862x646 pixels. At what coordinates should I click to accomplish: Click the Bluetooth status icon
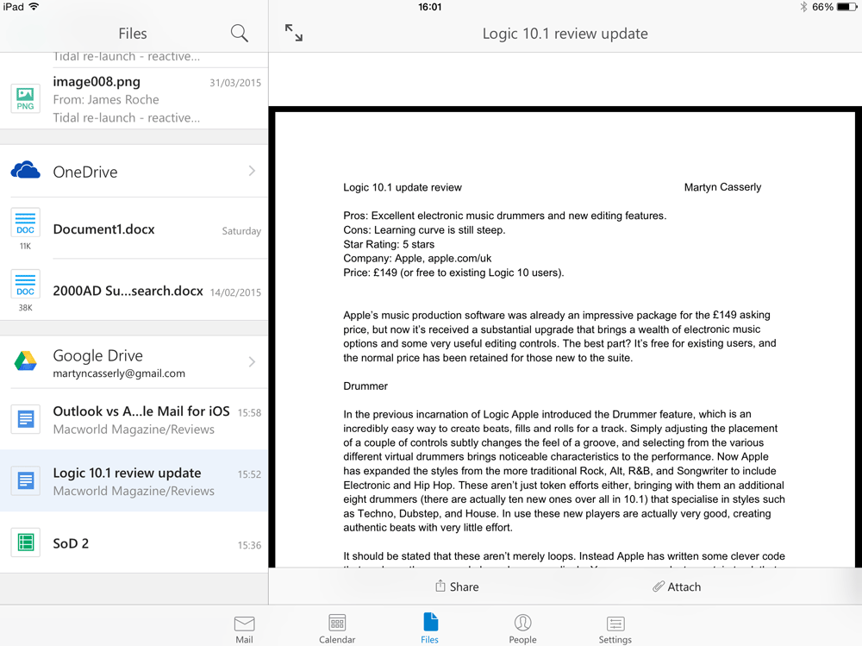click(803, 7)
